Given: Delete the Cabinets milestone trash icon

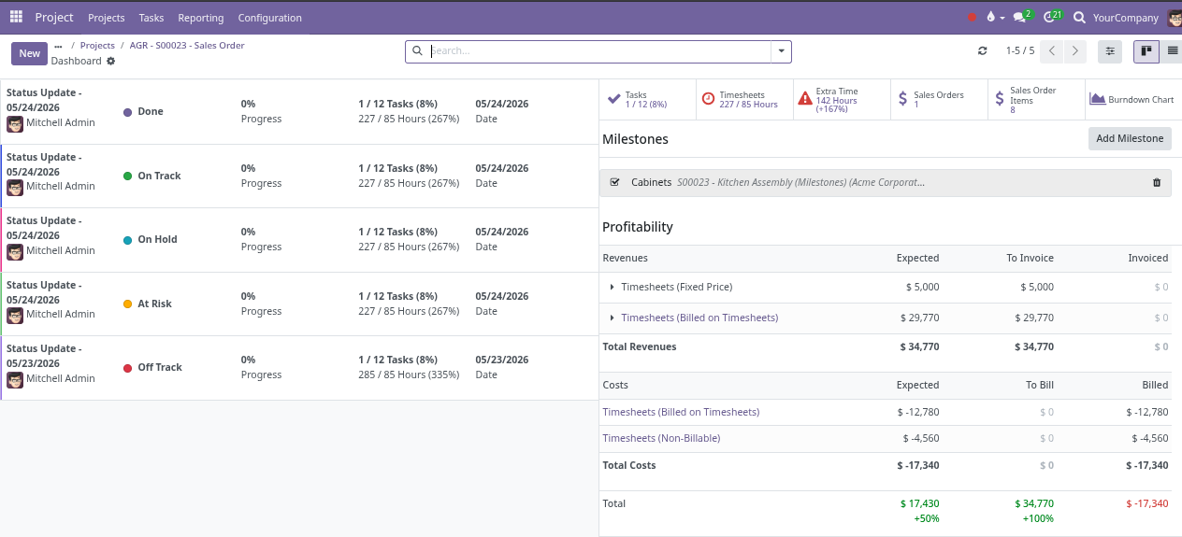Looking at the screenshot, I should tap(1157, 182).
